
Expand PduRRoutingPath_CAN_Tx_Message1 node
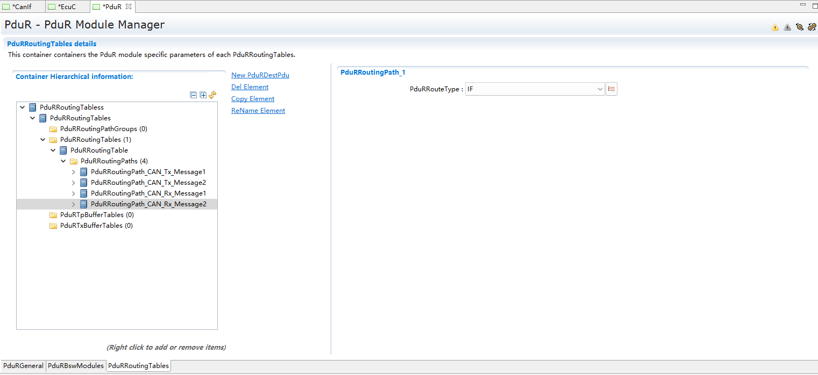point(74,172)
